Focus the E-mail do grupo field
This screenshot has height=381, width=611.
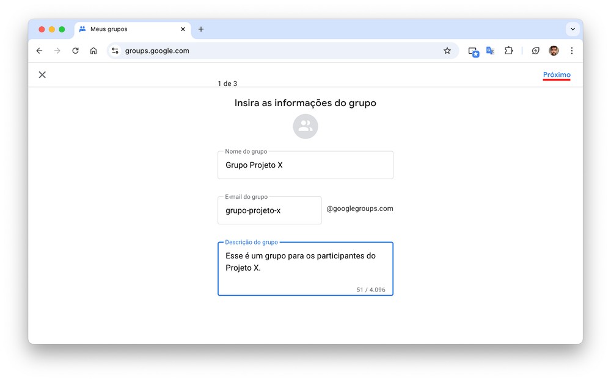coord(269,210)
